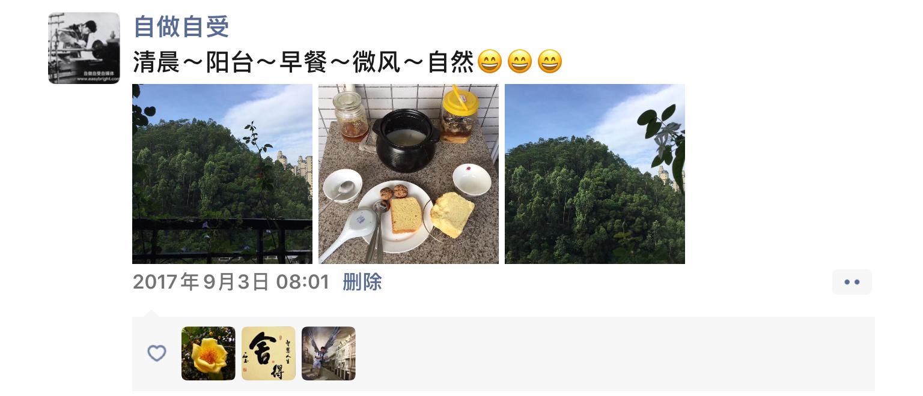This screenshot has height=396, width=923.
Task: Click the 2017年9月3日 08:01 timestamp
Action: pos(231,282)
